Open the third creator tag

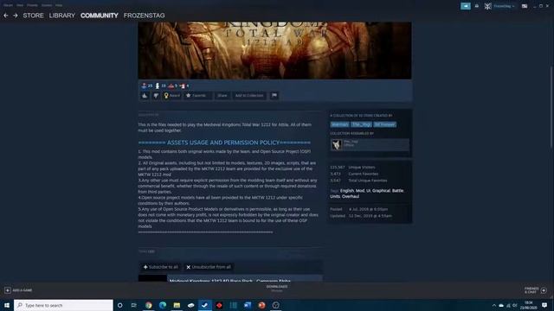(384, 124)
